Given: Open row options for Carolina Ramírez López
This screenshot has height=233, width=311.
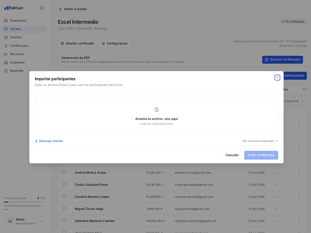Looking at the screenshot, I should coord(299,197).
